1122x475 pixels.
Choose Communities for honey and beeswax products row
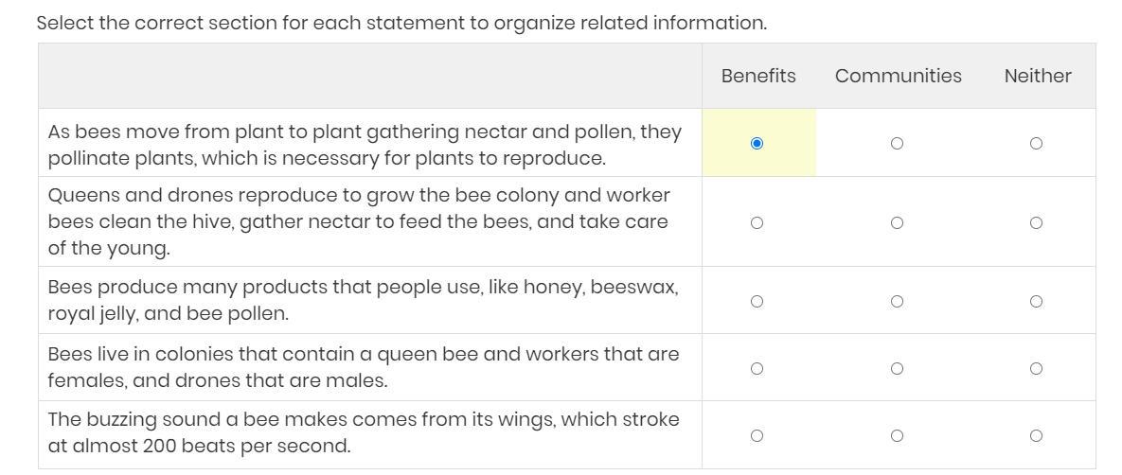click(897, 301)
